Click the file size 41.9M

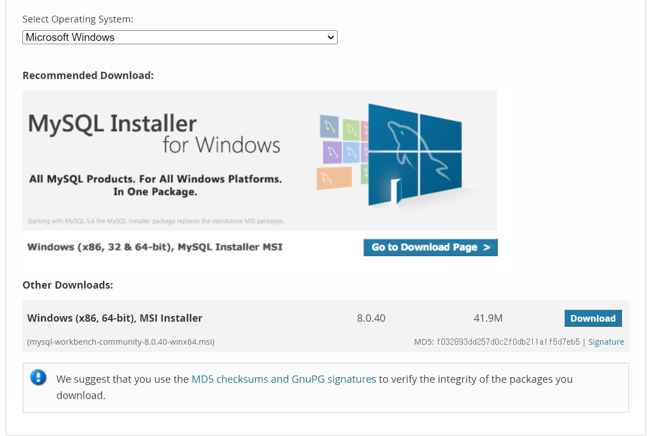(x=488, y=318)
